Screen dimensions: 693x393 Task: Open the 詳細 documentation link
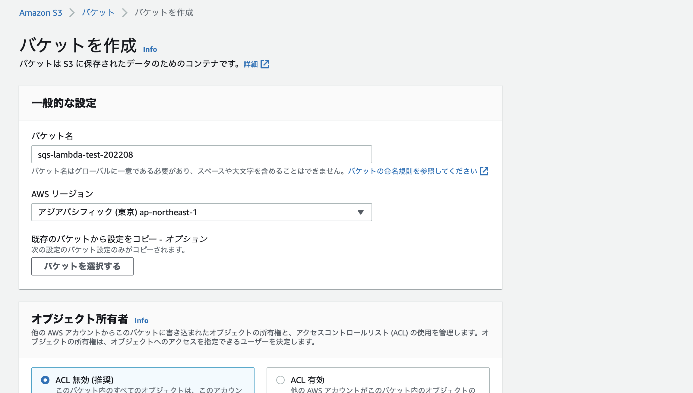250,64
